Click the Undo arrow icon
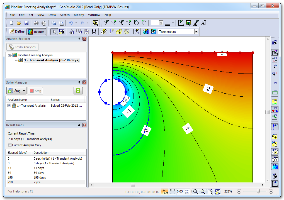This screenshot has height=200, width=284. tap(71, 23)
